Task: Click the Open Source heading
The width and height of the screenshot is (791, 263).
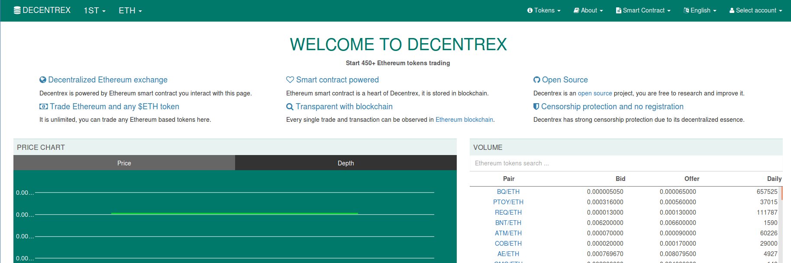Action: click(x=565, y=80)
